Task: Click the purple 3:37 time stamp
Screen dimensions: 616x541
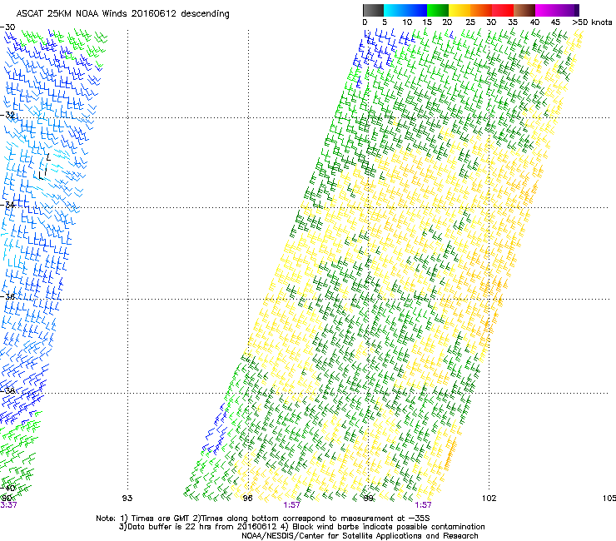Action: tap(8, 505)
